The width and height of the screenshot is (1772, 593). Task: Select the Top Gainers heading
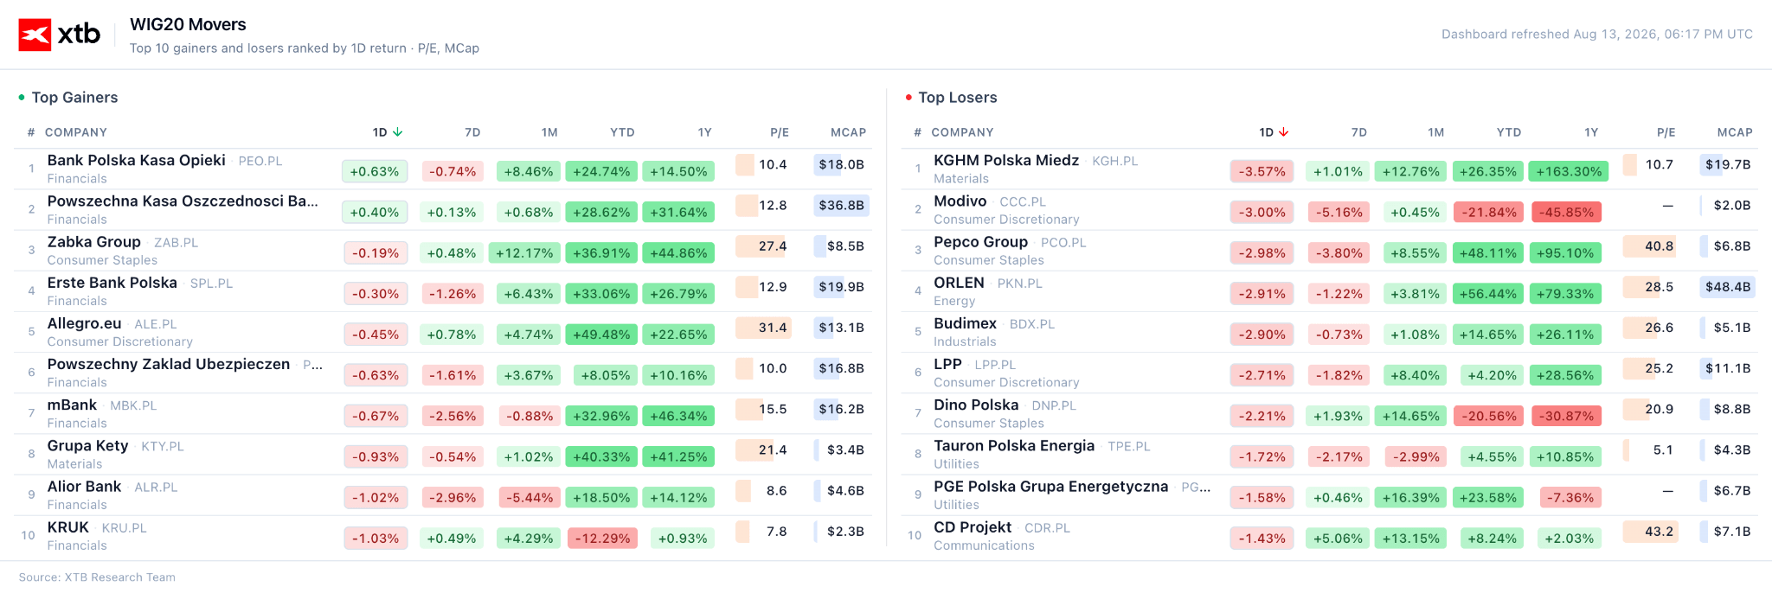pos(74,98)
